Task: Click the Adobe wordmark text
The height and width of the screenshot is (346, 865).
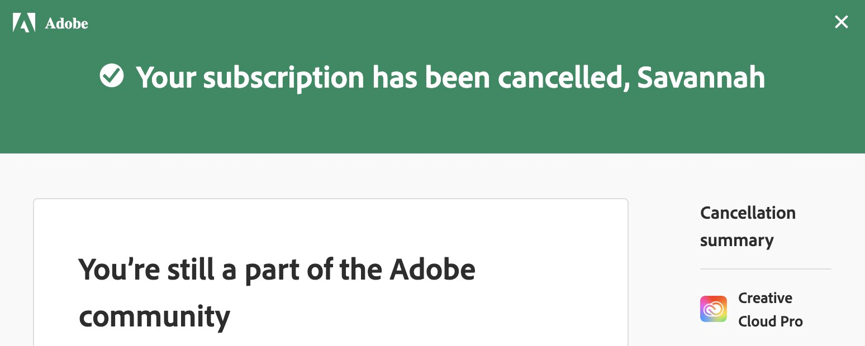Action: coord(66,23)
